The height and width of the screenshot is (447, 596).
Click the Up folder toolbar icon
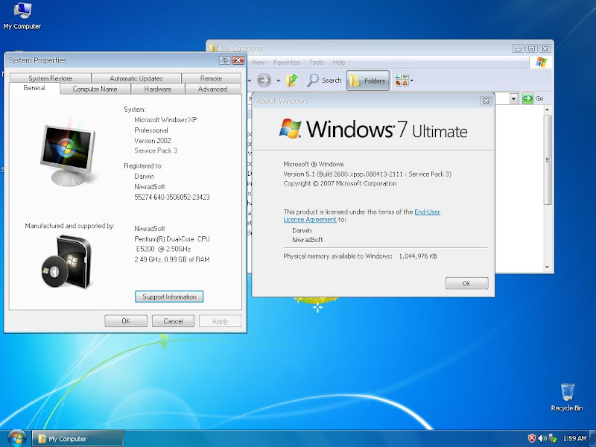[293, 80]
